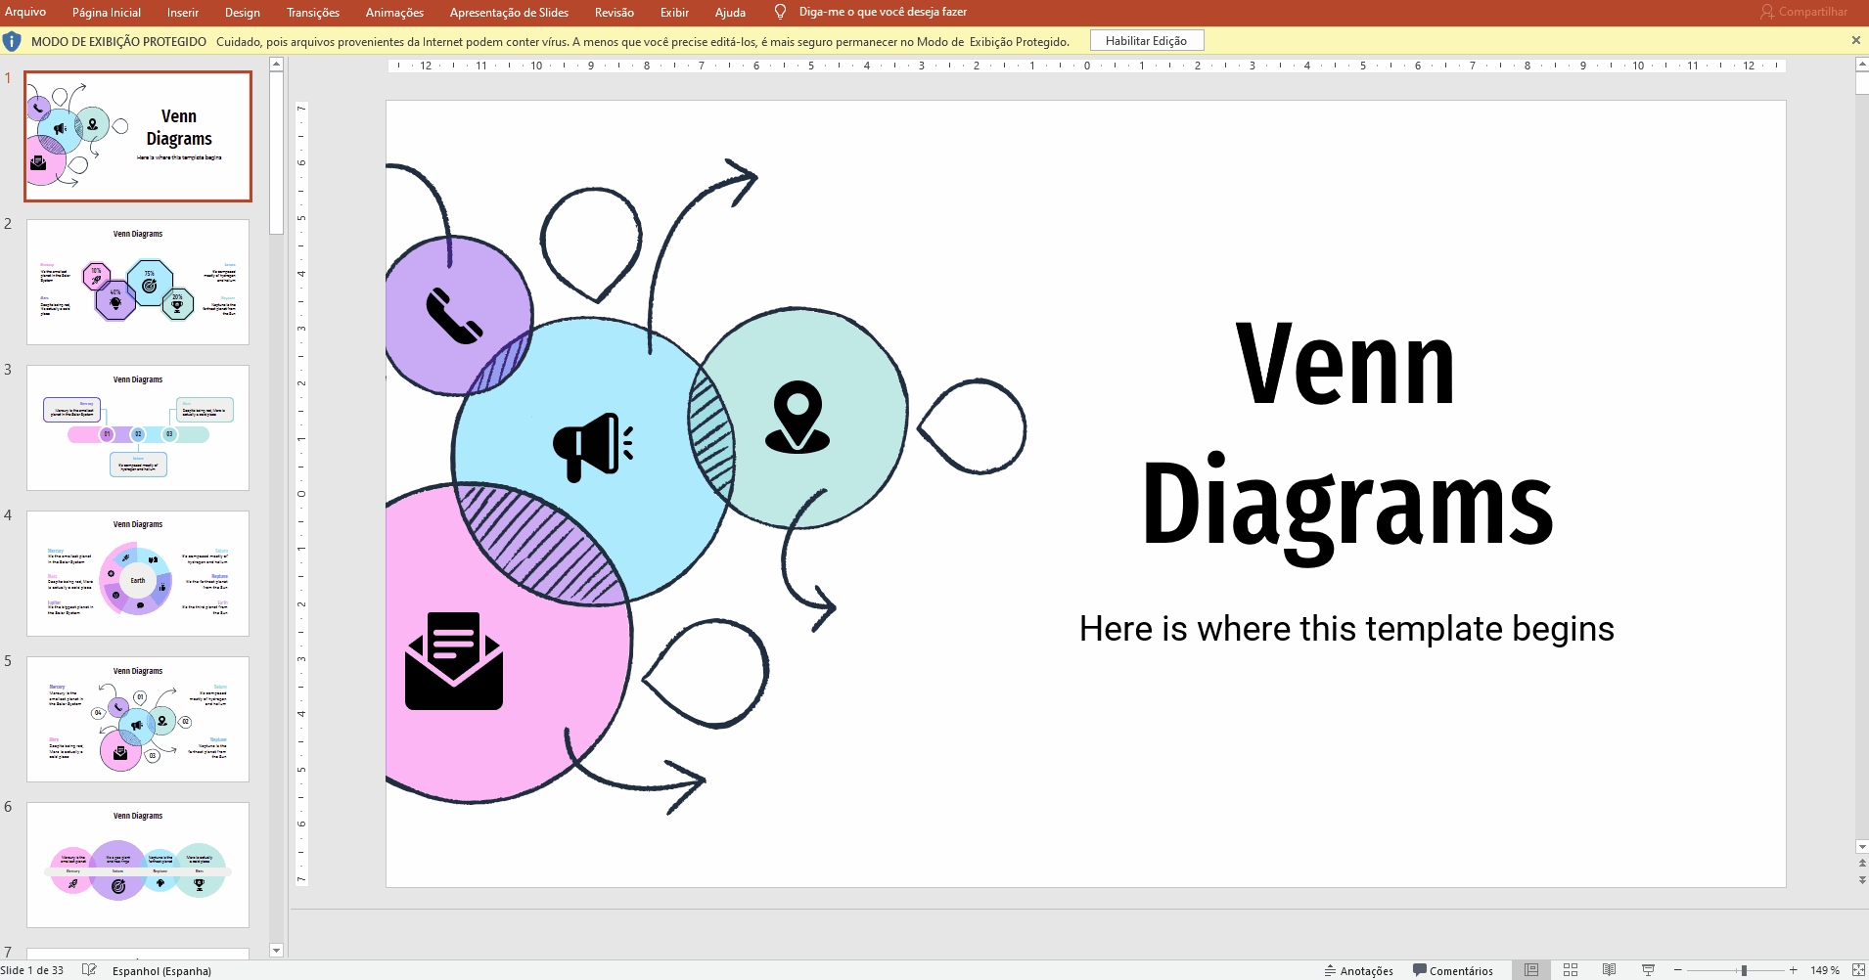Click the subtitle 'Here is where this template begins'
This screenshot has height=980, width=1869.
(x=1346, y=629)
